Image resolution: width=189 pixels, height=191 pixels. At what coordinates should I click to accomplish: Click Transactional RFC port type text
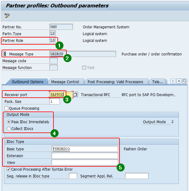pos(95,95)
